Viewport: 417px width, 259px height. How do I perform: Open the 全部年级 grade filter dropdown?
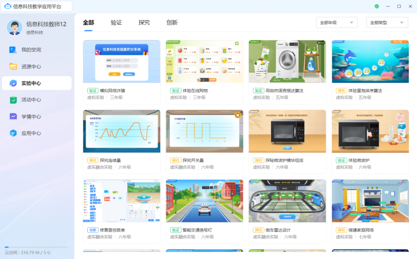[336, 22]
